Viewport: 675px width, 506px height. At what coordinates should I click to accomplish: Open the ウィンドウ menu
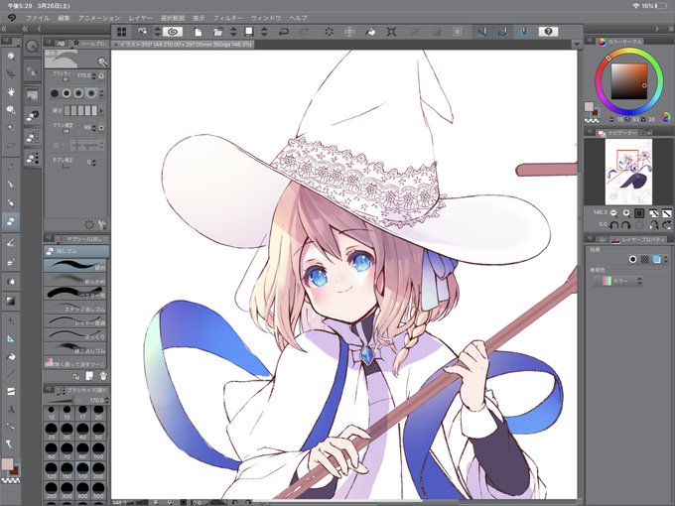[x=266, y=18]
